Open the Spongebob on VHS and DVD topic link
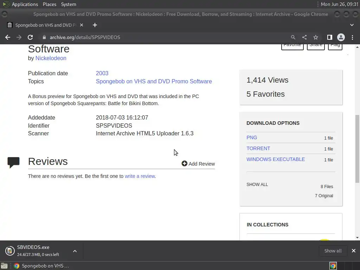Image resolution: width=360 pixels, height=270 pixels. point(154,81)
